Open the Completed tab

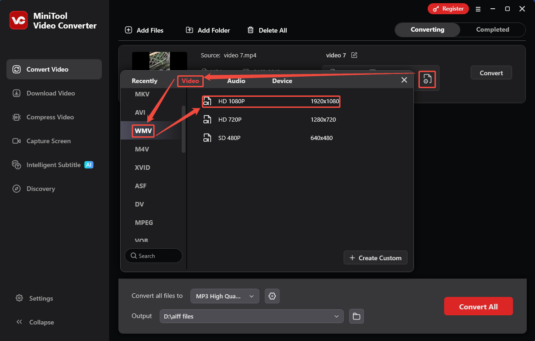click(x=492, y=29)
